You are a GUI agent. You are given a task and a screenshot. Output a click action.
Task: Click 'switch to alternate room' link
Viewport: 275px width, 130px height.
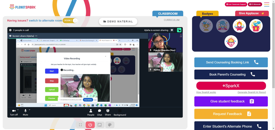tap(45, 21)
